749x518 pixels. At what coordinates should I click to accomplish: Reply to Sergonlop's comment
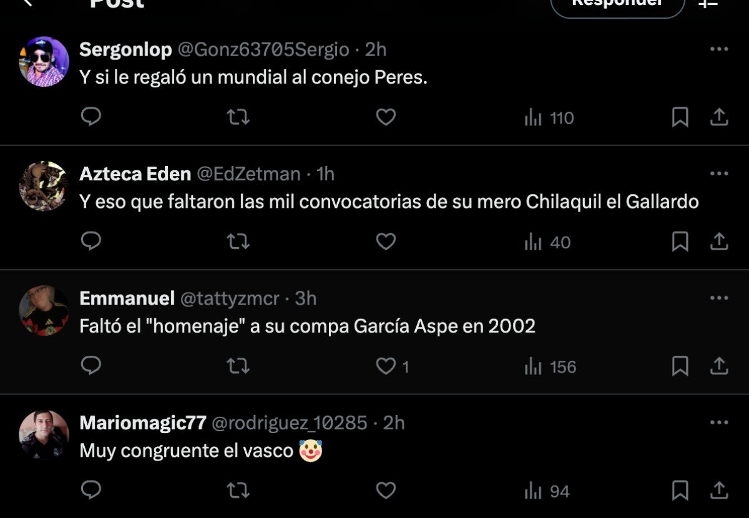pos(91,117)
